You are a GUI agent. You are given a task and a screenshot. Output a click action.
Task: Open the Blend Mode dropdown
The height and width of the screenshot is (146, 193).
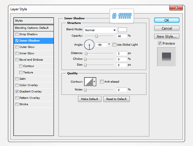100,30
